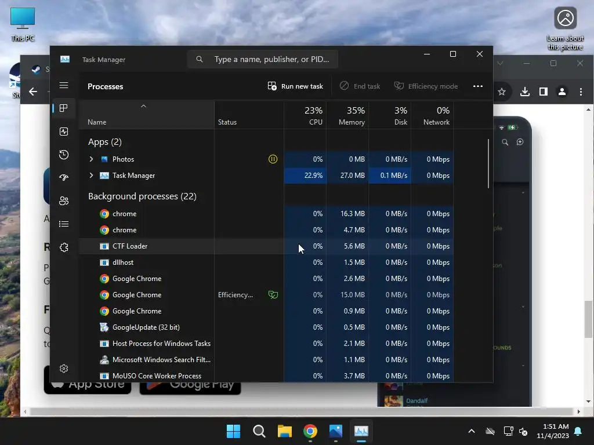
Task: Select GoogleUpdate (32 bit) process
Action: (266, 327)
